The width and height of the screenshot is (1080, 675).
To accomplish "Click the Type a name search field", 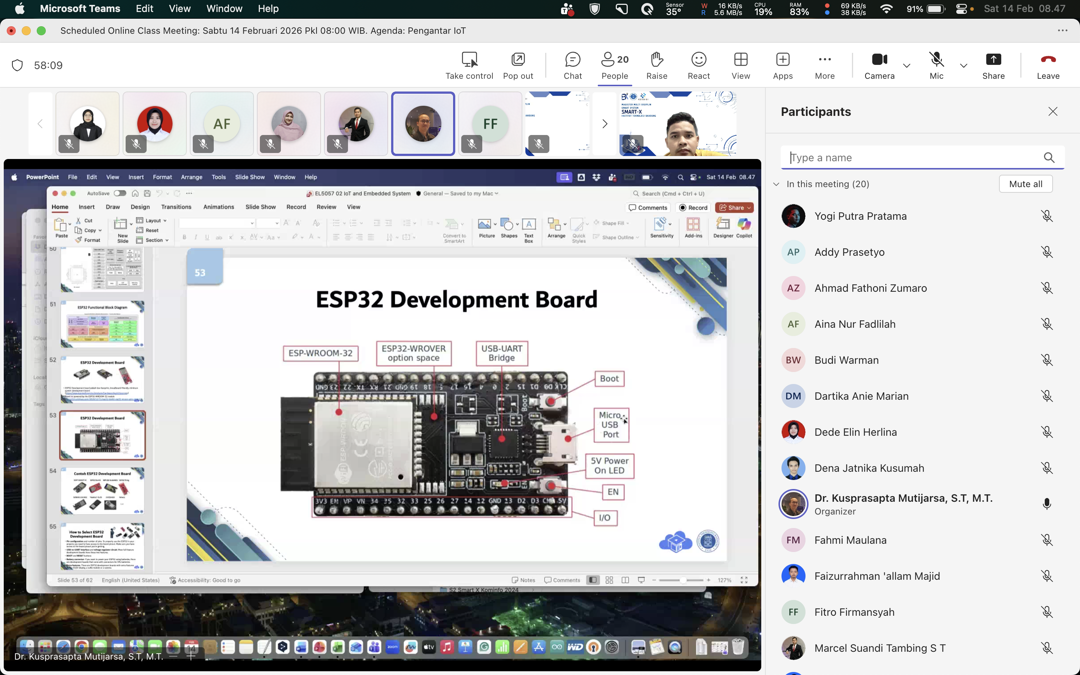I will point(910,157).
